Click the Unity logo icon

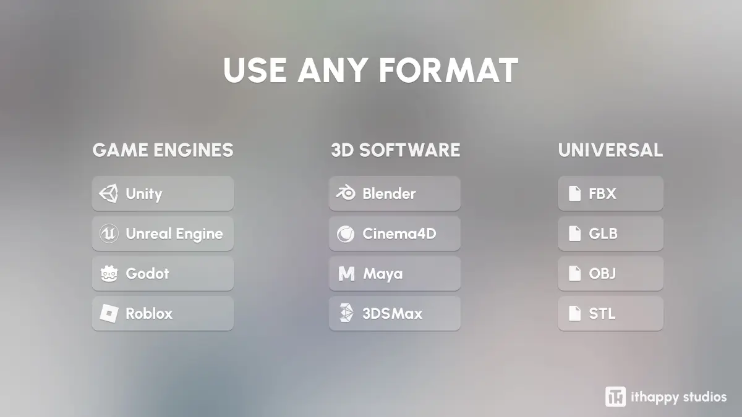(x=108, y=193)
